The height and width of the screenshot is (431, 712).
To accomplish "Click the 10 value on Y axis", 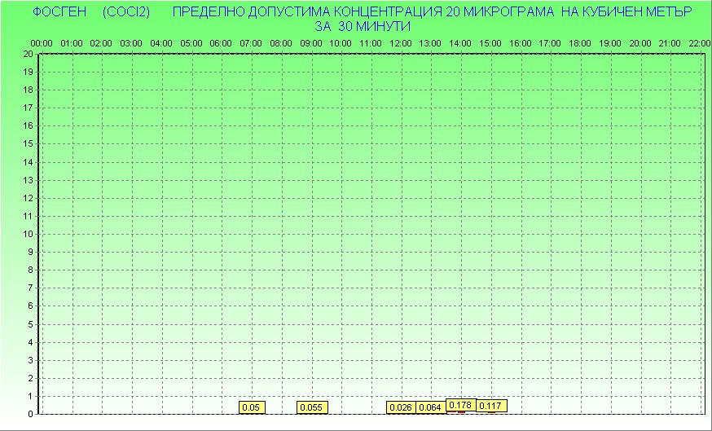I will [x=29, y=235].
